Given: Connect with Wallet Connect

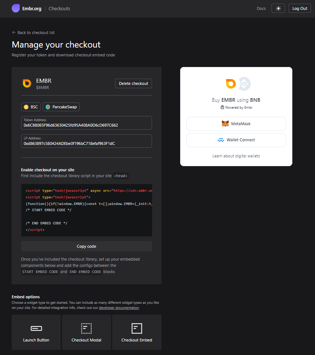Looking at the screenshot, I should [236, 140].
